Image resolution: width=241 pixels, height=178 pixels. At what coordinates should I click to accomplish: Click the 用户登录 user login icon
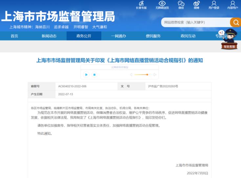214,4
